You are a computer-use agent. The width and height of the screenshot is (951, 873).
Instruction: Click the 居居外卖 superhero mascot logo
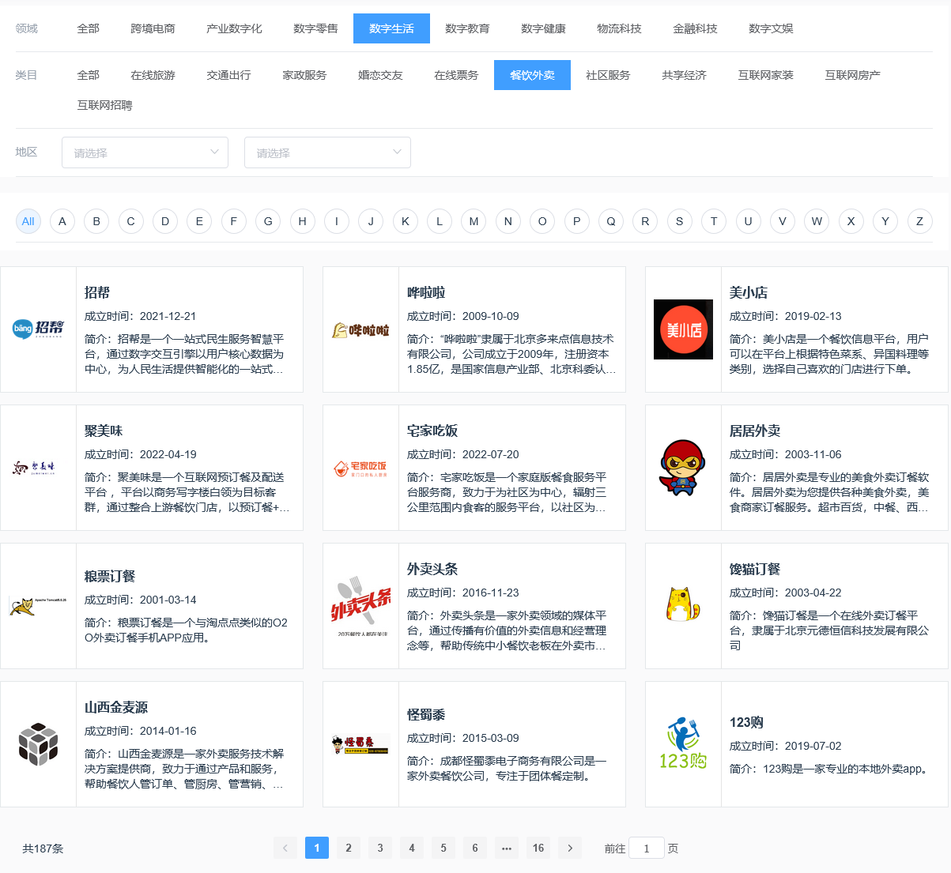pyautogui.click(x=683, y=468)
